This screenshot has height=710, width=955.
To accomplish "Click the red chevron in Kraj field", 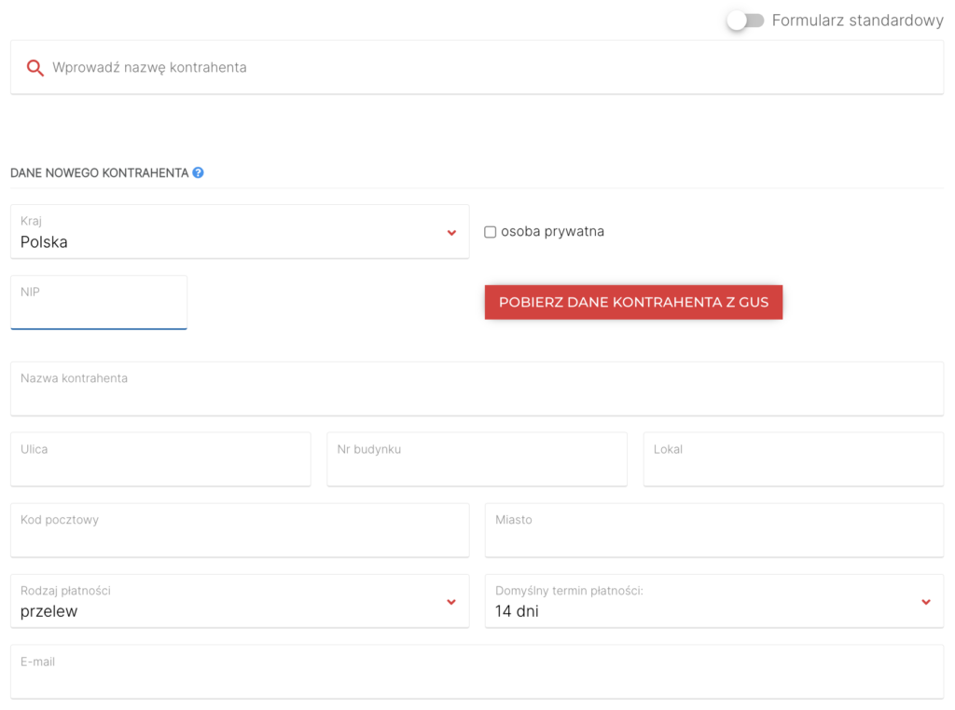I will (x=451, y=233).
